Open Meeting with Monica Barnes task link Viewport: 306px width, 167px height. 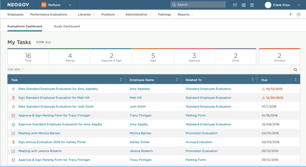click(39, 133)
